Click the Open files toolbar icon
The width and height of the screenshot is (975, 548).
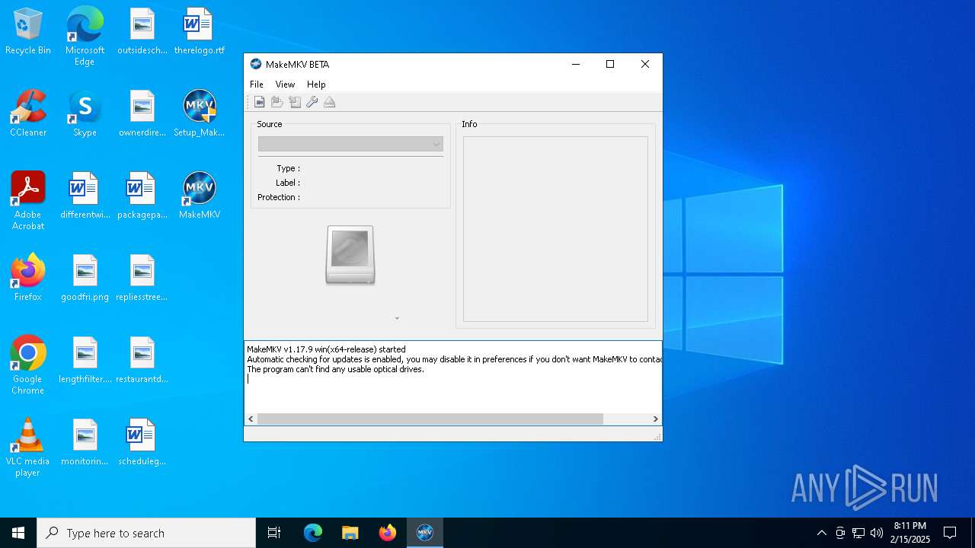(260, 102)
